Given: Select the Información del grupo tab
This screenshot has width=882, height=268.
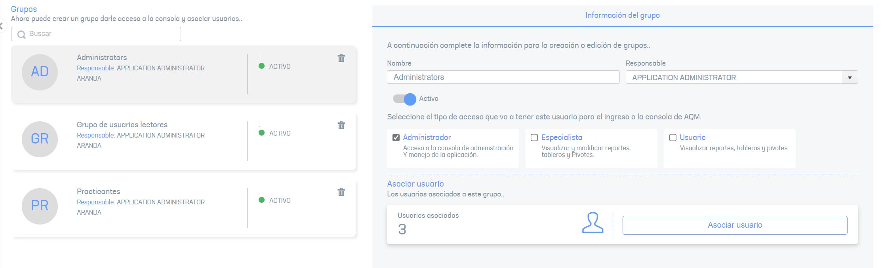Looking at the screenshot, I should (623, 15).
